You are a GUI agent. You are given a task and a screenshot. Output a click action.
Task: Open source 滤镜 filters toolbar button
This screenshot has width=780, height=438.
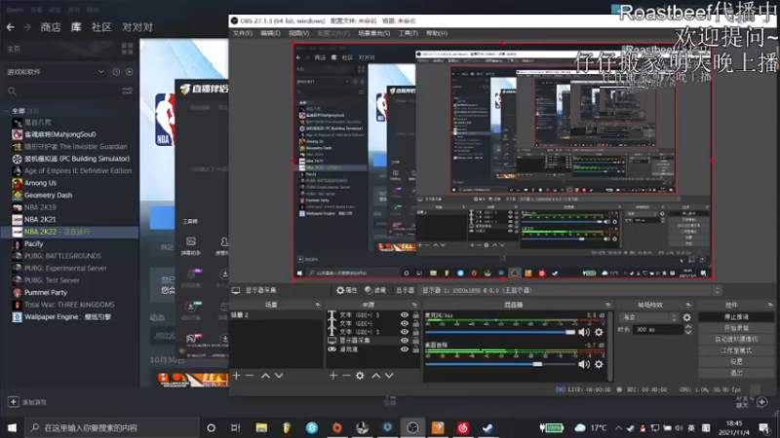(375, 290)
